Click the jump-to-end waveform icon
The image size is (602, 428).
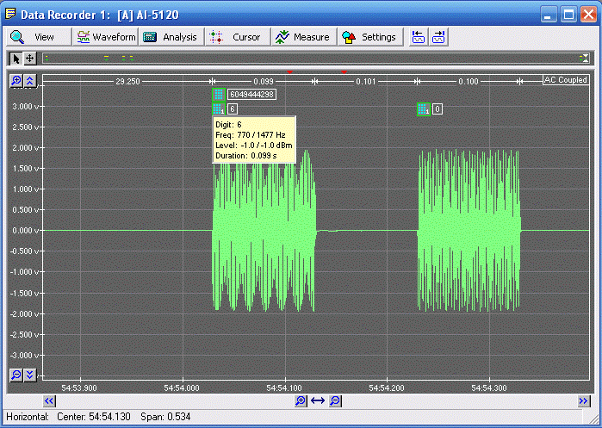438,37
